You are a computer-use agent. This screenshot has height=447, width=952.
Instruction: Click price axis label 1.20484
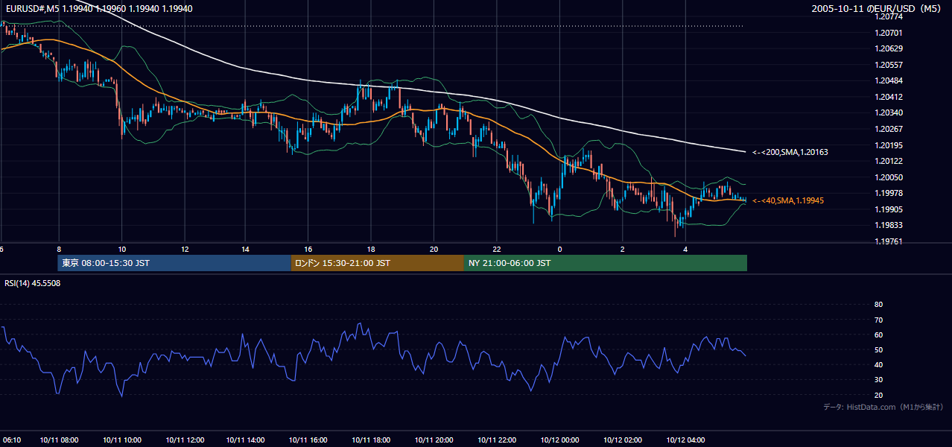(888, 80)
